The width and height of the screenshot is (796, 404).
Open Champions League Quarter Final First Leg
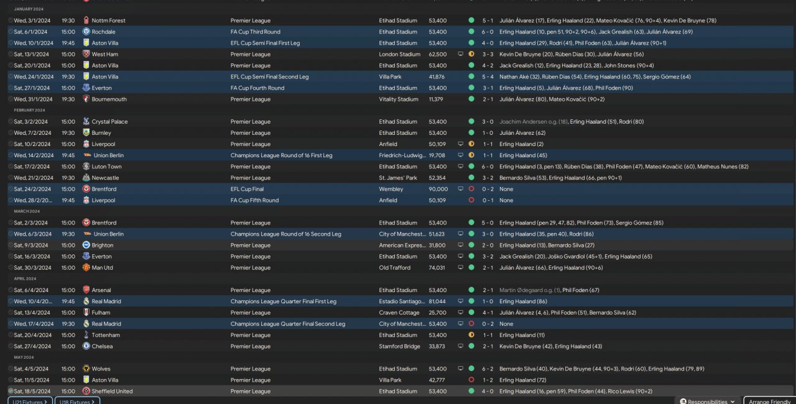(x=283, y=301)
